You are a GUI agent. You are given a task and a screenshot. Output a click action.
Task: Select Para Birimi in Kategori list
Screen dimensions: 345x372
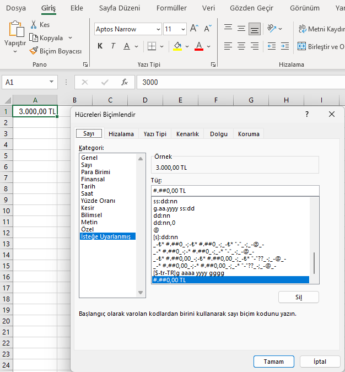click(x=95, y=172)
